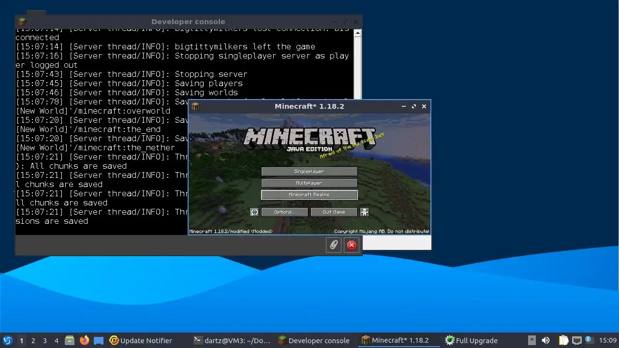619x348 pixels.
Task: Switch to workspace 4
Action: [57, 340]
